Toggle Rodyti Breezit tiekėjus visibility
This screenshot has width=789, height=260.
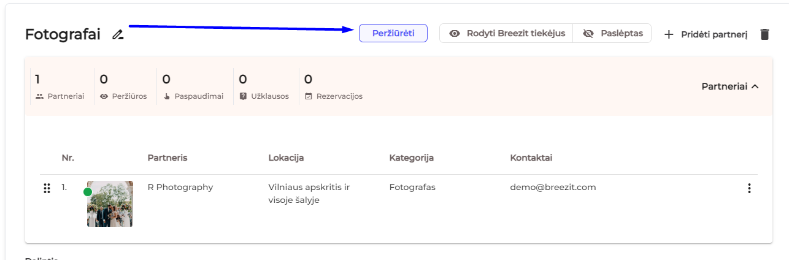[x=506, y=33]
